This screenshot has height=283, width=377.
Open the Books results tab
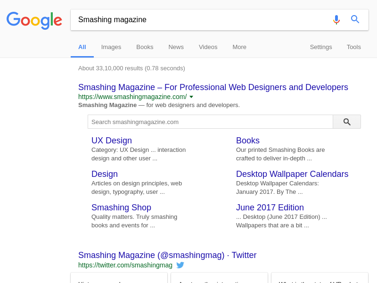click(x=145, y=47)
